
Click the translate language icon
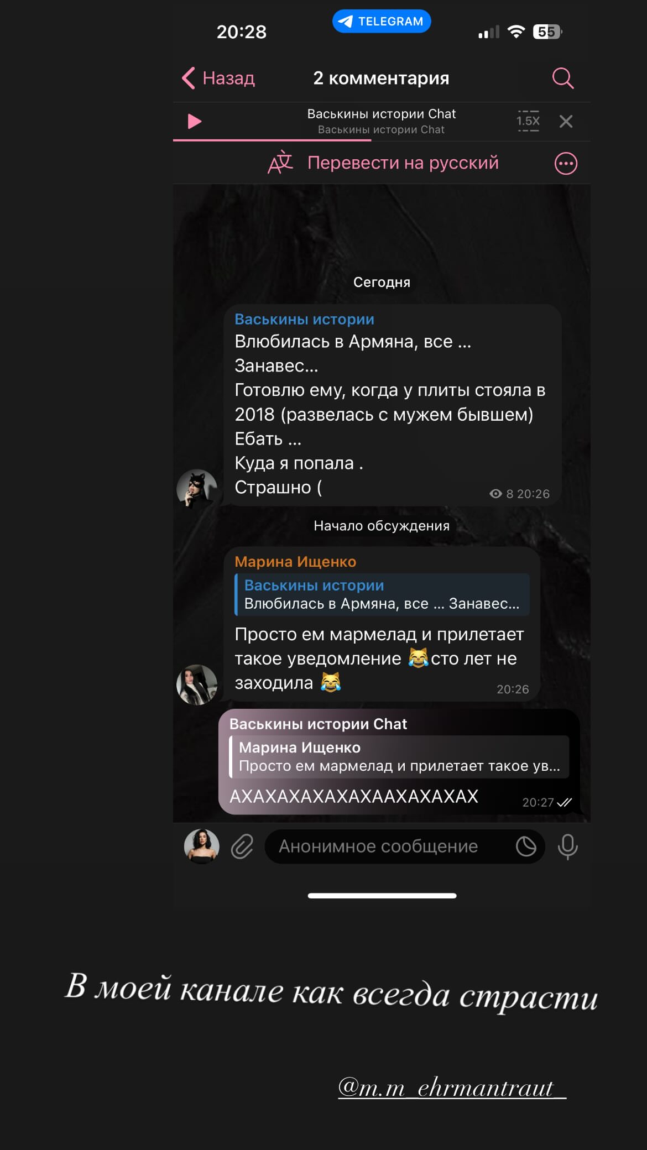pos(280,163)
